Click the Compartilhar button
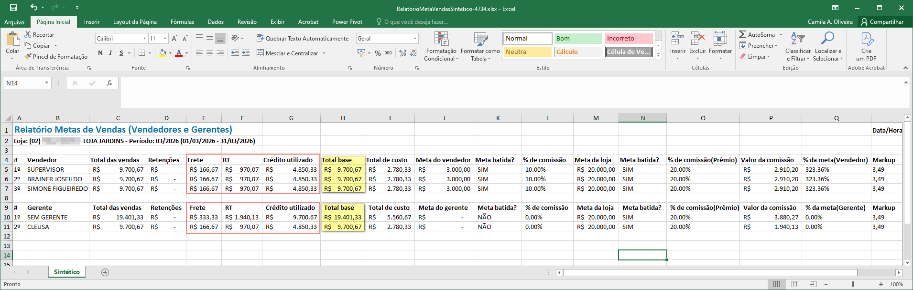Image resolution: width=913 pixels, height=290 pixels. click(882, 22)
